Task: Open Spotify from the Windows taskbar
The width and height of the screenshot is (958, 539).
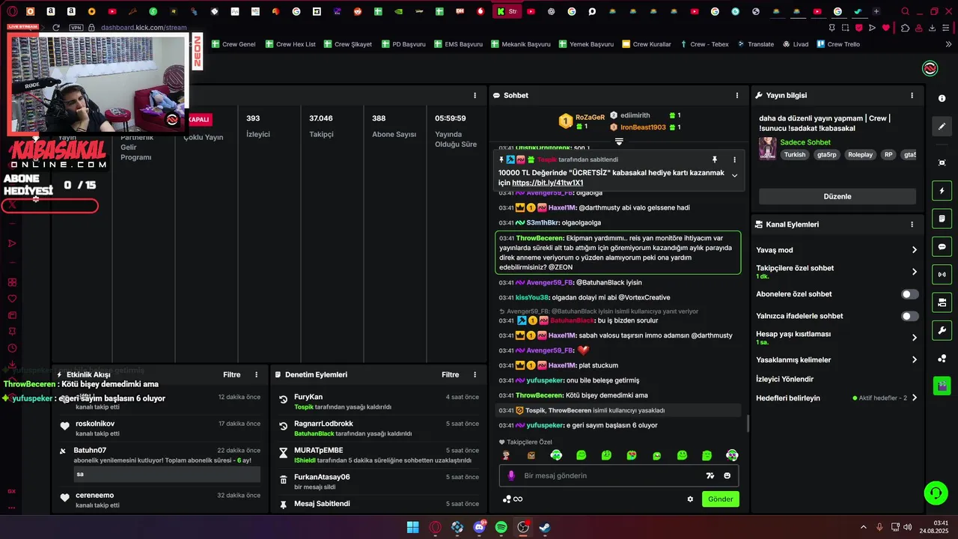Action: 501,527
